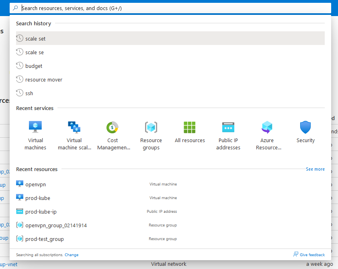Viewport: 338px width, 269px height.
Task: Select 'resource mover' from search history
Action: tap(170, 79)
